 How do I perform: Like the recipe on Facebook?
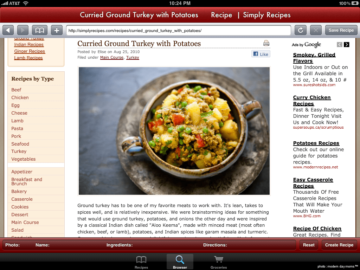tap(261, 54)
